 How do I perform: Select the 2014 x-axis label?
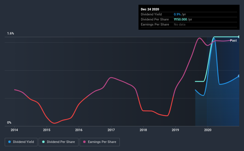(x=14, y=130)
